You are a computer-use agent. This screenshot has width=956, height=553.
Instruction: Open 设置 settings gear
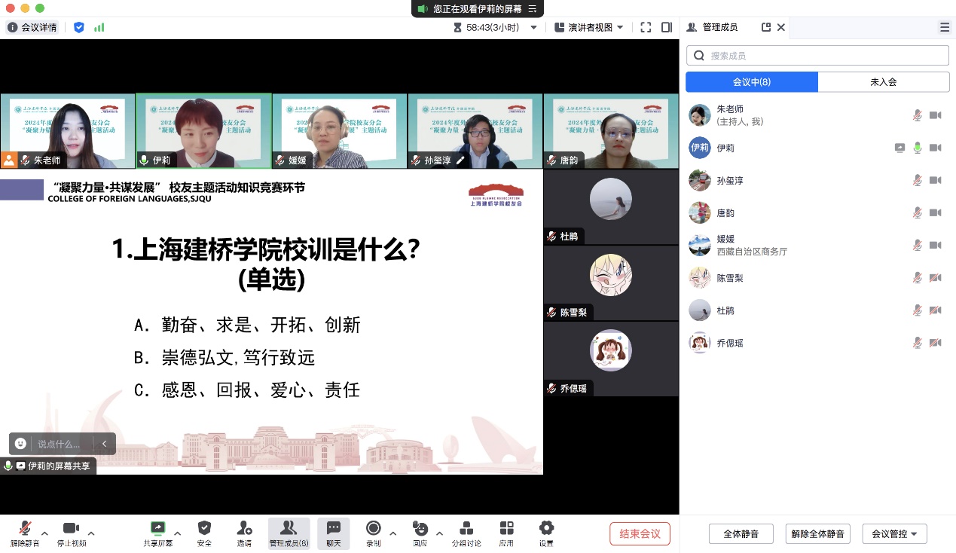point(546,528)
